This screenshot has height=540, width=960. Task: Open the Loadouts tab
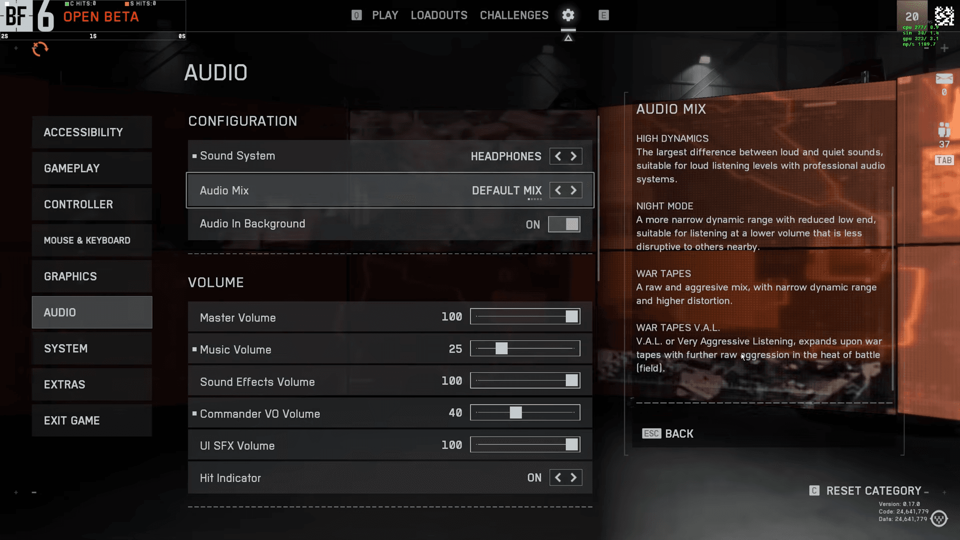click(439, 16)
